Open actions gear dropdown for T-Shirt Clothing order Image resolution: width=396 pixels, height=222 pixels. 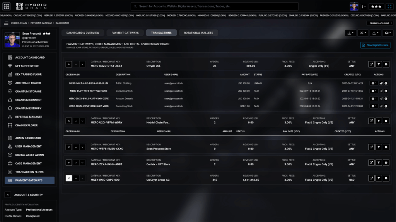click(x=374, y=83)
